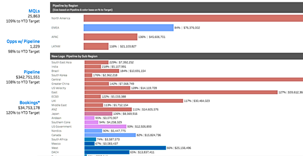Select the Canada pipeline bar
The width and height of the screenshot is (303, 156).
110,135
